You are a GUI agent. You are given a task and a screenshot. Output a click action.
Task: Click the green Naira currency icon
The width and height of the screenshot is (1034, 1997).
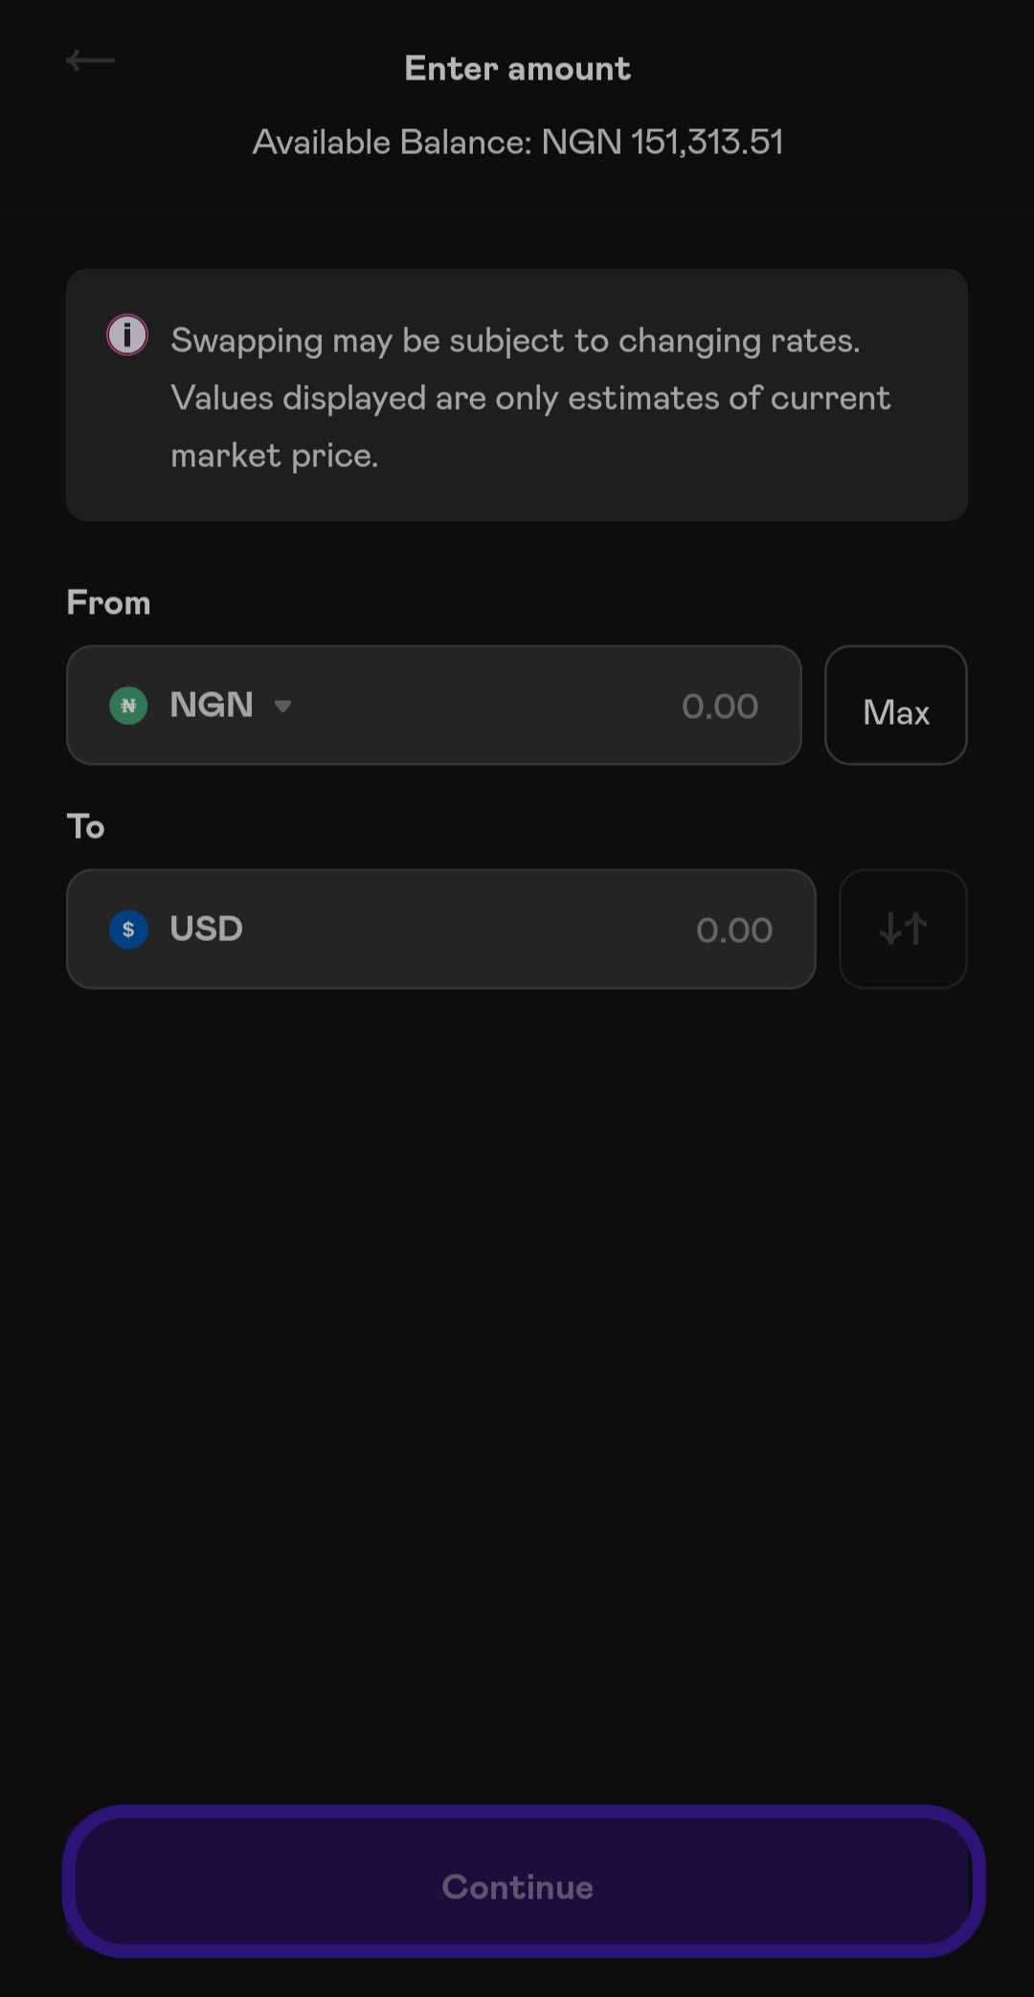click(128, 707)
